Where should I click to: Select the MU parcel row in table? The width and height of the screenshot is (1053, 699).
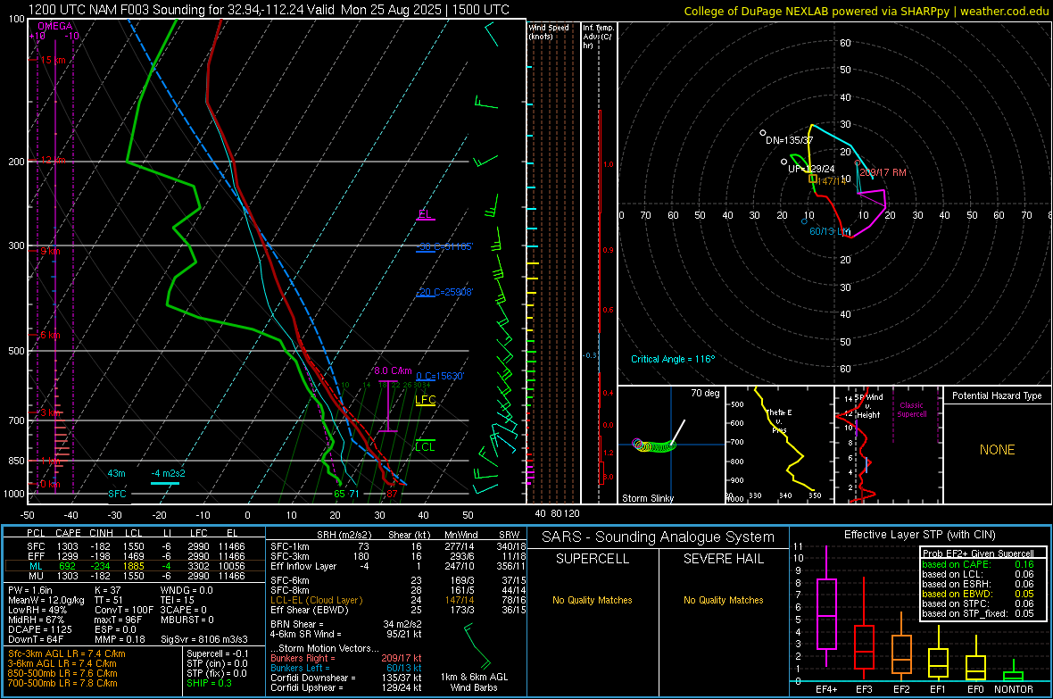point(135,576)
